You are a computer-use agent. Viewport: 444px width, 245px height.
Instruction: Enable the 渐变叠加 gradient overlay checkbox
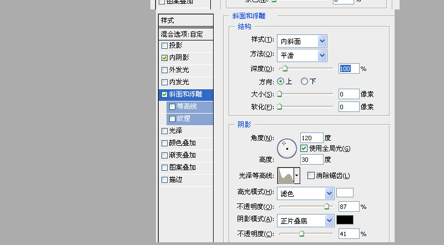pos(164,155)
